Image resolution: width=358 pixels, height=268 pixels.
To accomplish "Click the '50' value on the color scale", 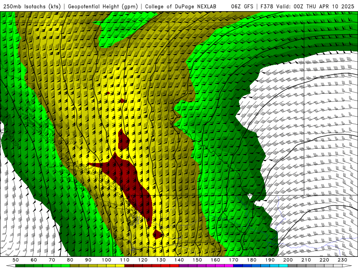I will (x=16, y=260).
